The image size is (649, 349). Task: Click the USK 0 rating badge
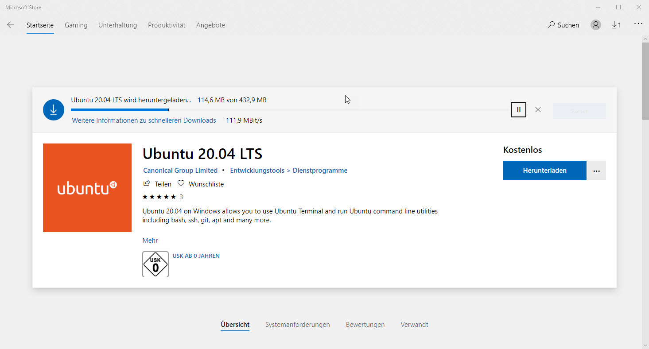pos(155,264)
